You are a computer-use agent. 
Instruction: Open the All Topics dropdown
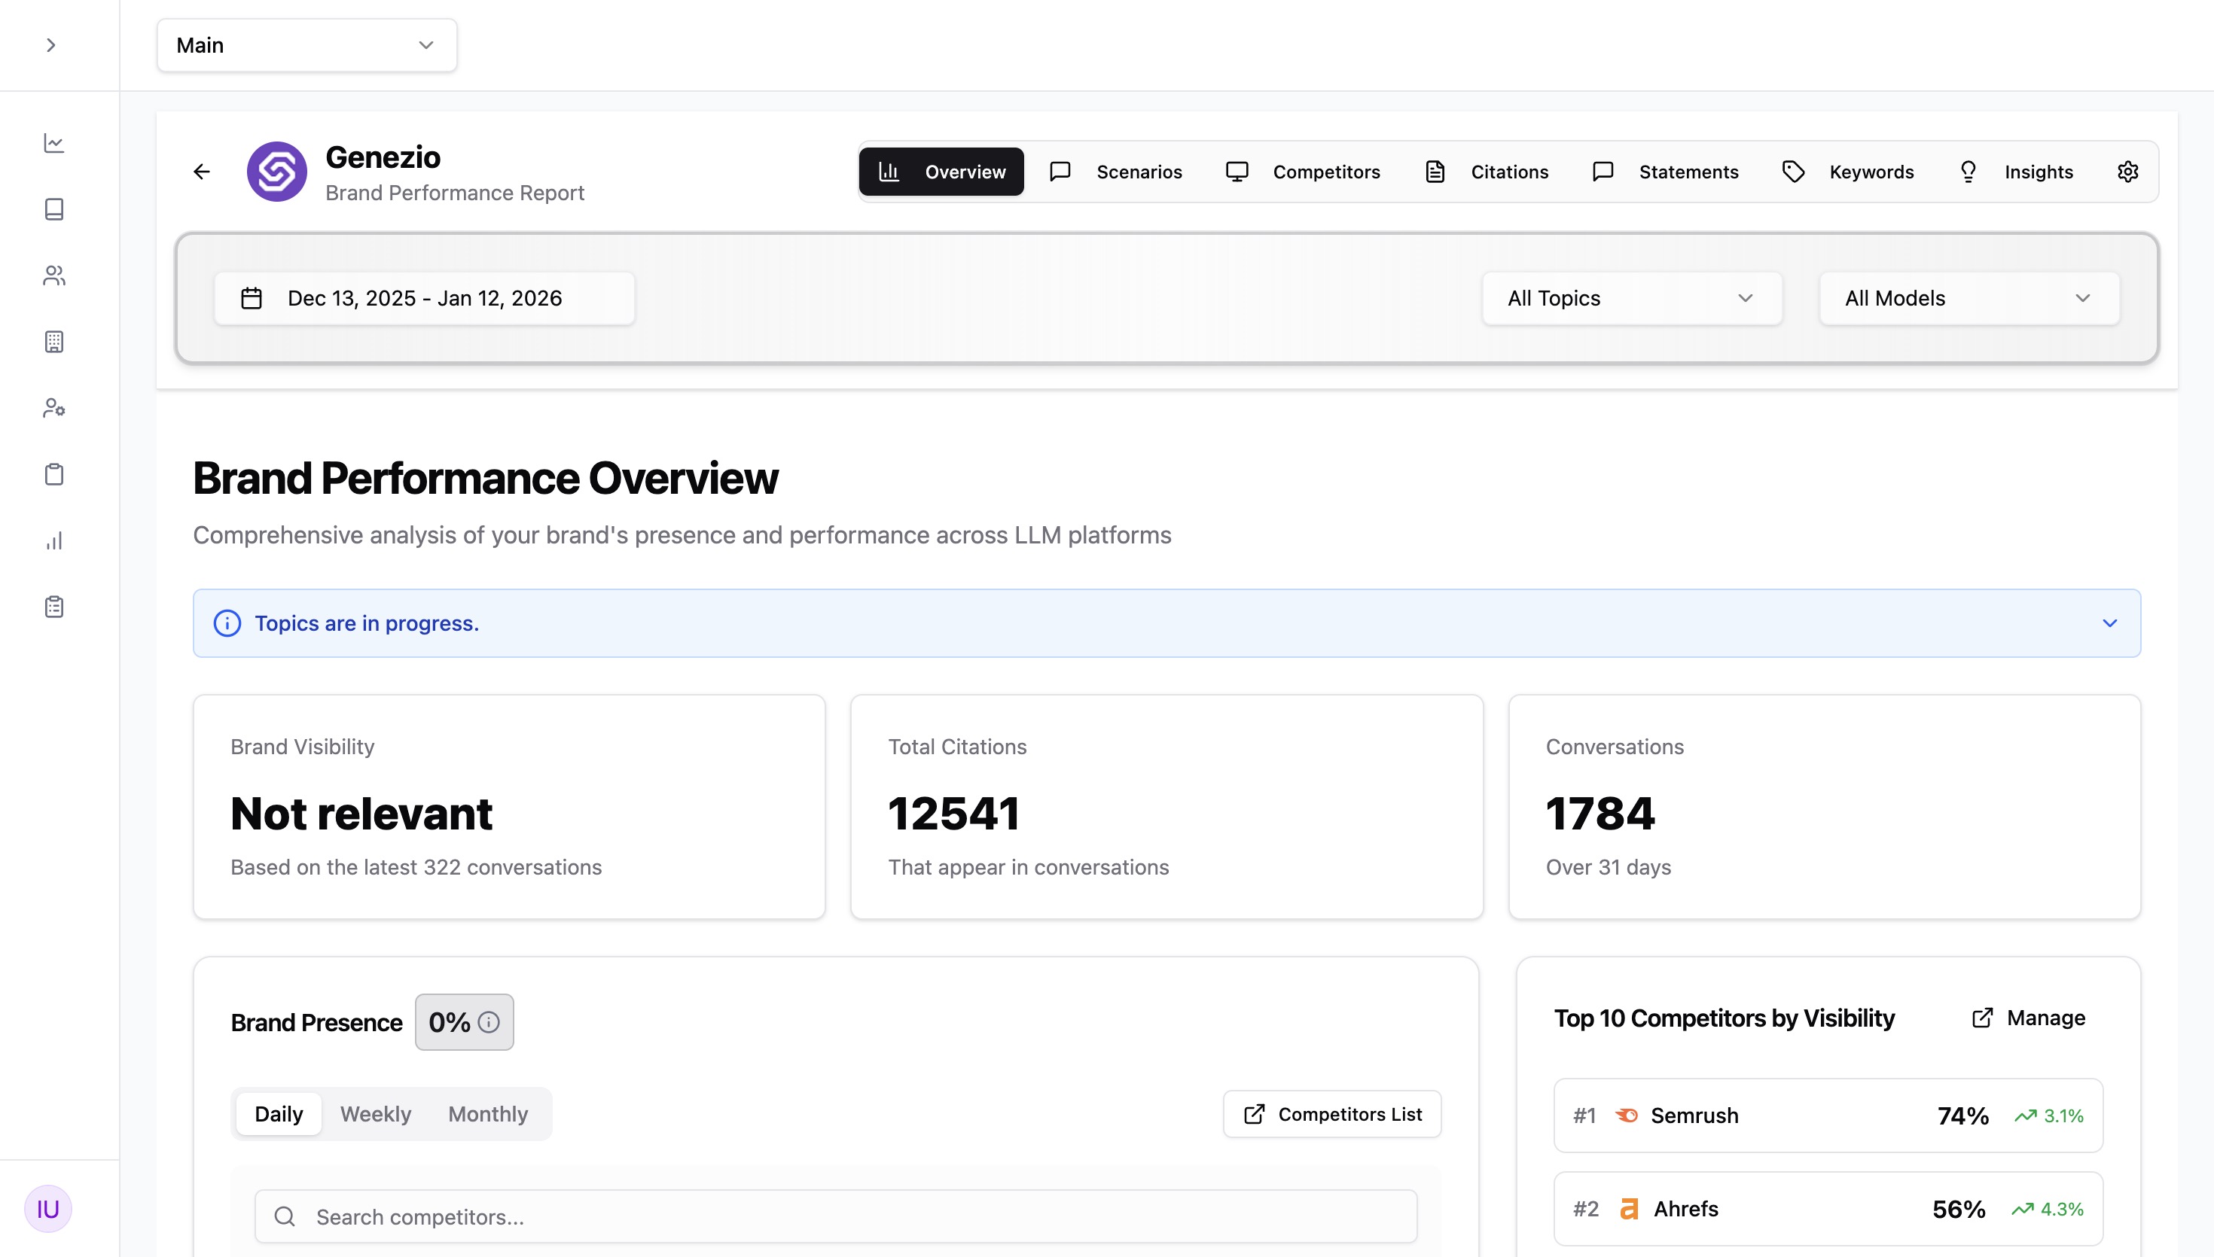(x=1630, y=298)
